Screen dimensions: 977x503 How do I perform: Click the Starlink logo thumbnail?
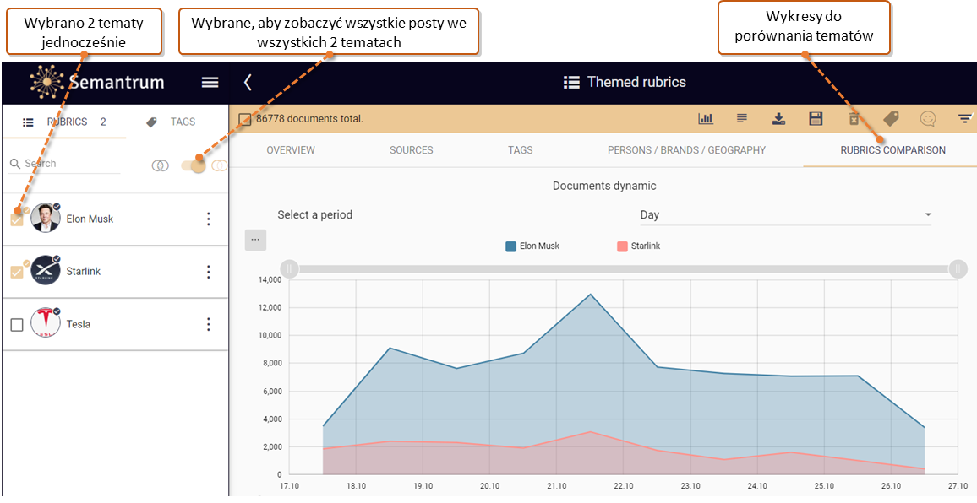46,271
